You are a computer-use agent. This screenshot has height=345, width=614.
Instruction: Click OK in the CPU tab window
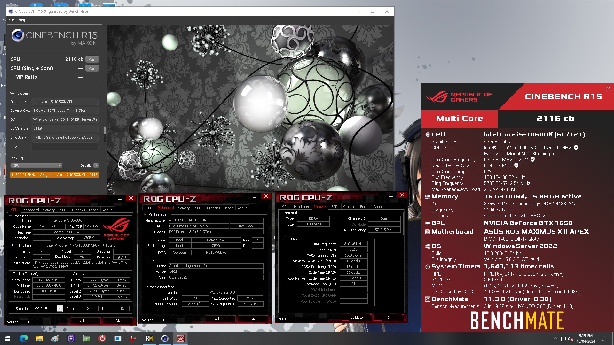(x=118, y=321)
